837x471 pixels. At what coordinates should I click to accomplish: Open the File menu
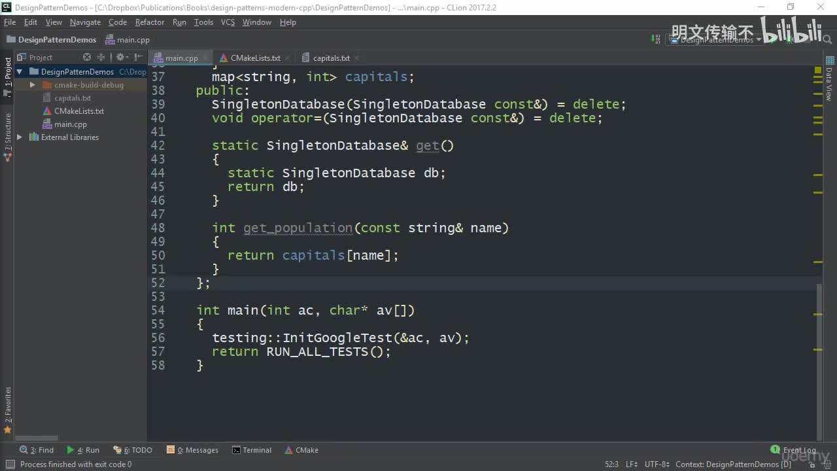coord(10,22)
